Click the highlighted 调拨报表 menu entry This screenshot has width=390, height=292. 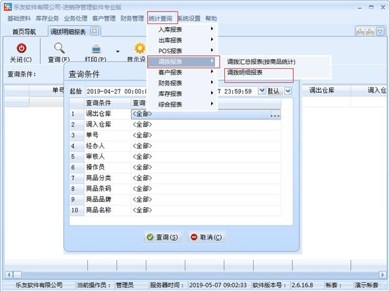point(182,62)
